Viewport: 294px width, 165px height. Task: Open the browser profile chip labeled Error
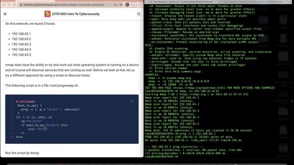[131, 5]
